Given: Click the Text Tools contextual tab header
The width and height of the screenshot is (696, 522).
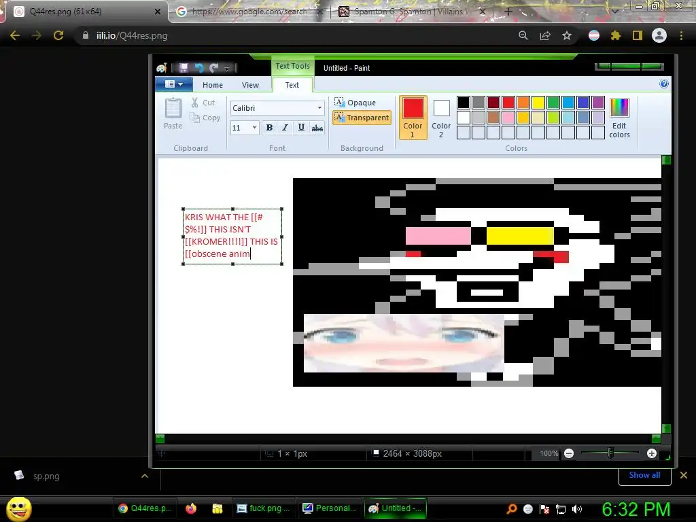Looking at the screenshot, I should click(292, 66).
